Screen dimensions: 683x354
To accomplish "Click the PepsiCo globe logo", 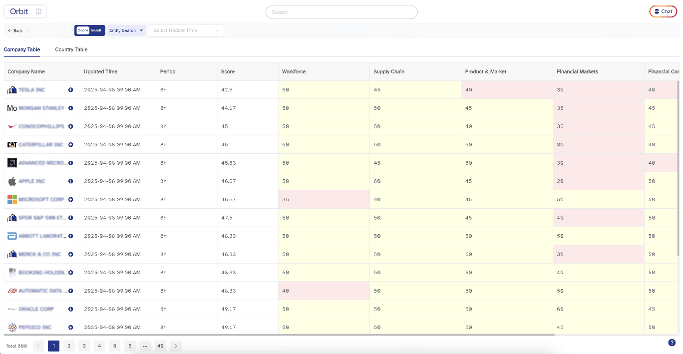I will 12,328.
